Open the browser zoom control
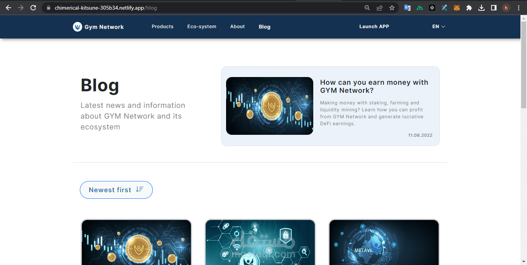The height and width of the screenshot is (265, 527). [x=367, y=8]
